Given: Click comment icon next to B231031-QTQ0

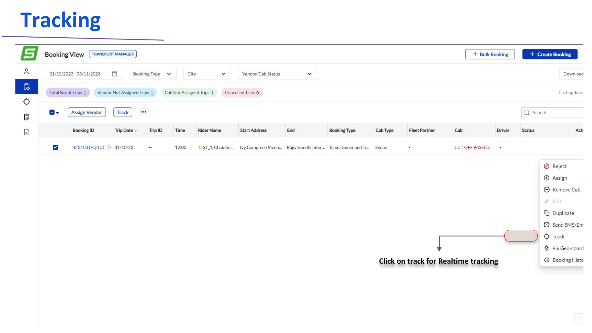Looking at the screenshot, I should (x=109, y=147).
